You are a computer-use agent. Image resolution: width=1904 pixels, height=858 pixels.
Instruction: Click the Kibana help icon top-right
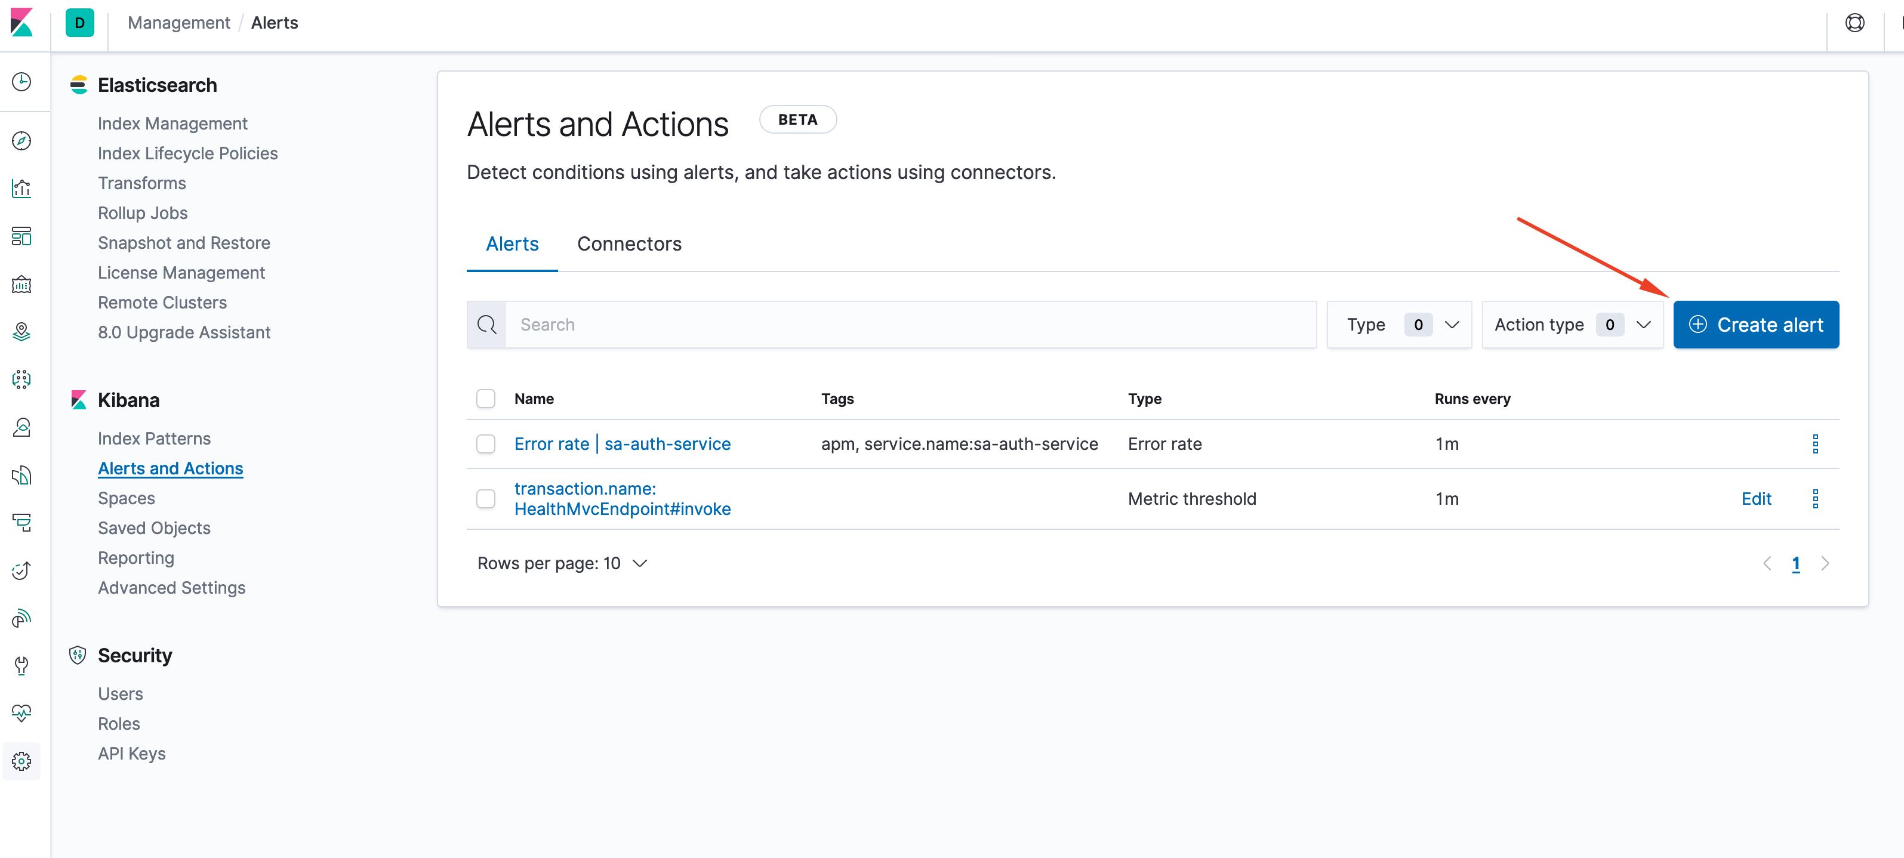point(1855,22)
